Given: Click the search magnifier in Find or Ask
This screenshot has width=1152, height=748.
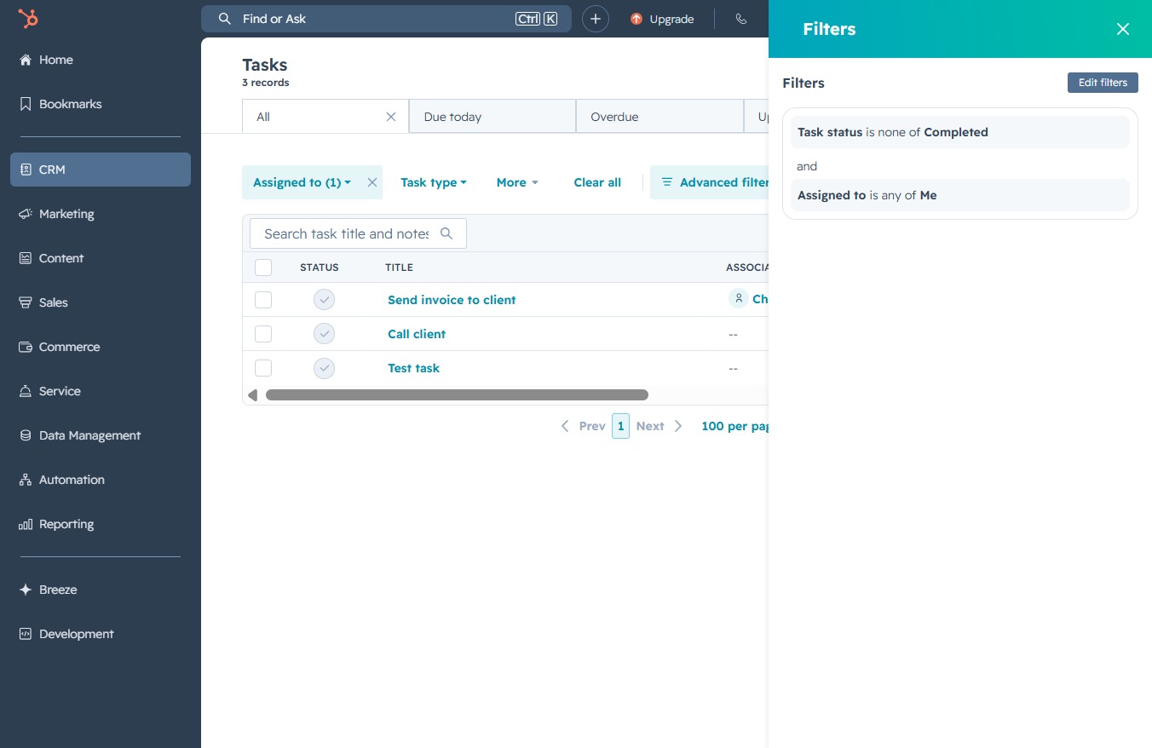Looking at the screenshot, I should (x=225, y=19).
